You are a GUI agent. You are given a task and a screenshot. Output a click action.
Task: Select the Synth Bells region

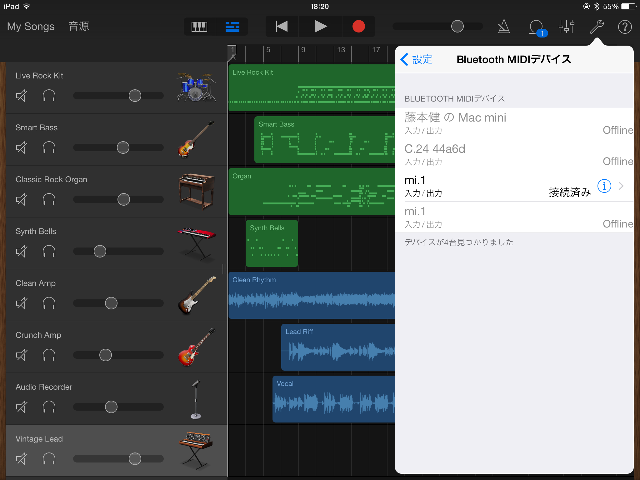[272, 243]
